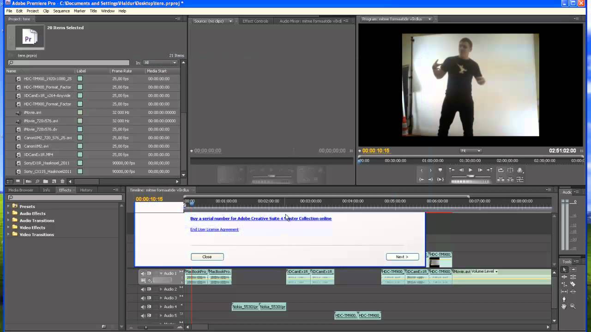Expand the Audio 2 track
The height and width of the screenshot is (332, 591).
pyautogui.click(x=161, y=289)
